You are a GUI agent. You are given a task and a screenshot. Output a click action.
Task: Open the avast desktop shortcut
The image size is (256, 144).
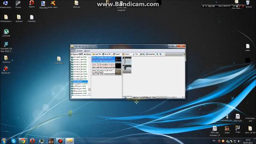click(x=53, y=4)
